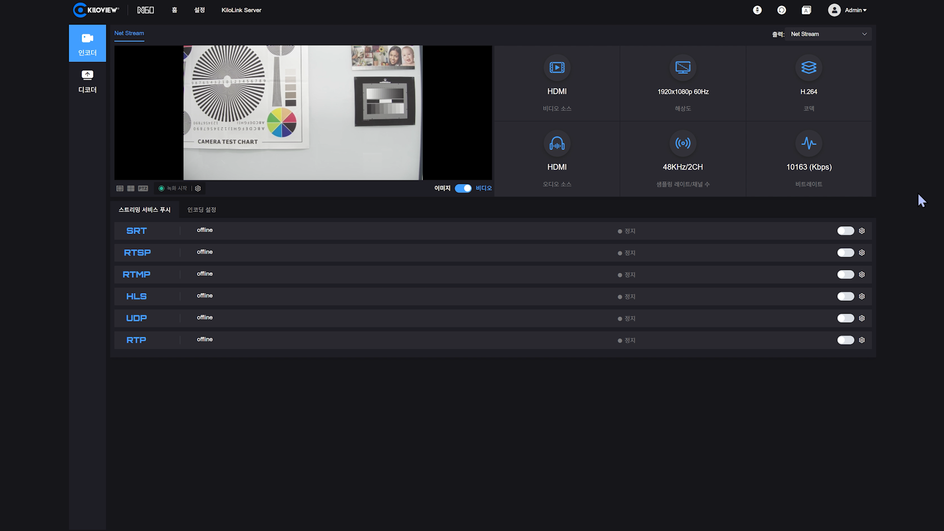Open the Admin account dropdown menu
944x531 pixels.
848,10
